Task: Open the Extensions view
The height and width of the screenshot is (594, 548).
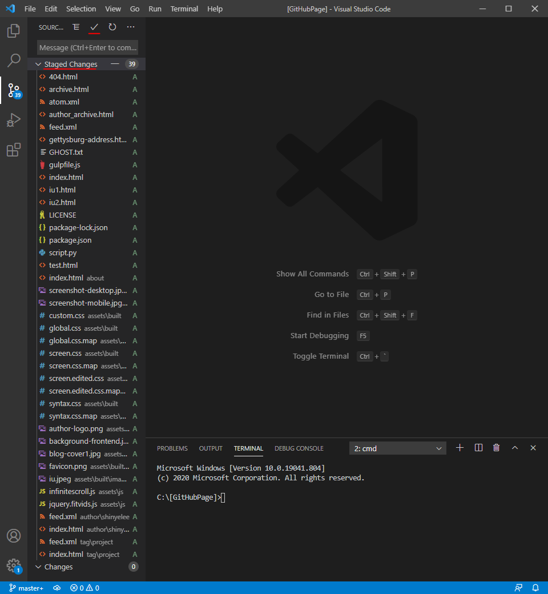Action: pyautogui.click(x=14, y=150)
